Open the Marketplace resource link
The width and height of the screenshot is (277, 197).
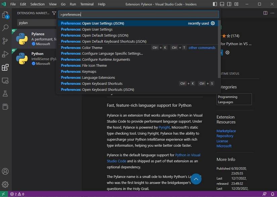pos(226,131)
